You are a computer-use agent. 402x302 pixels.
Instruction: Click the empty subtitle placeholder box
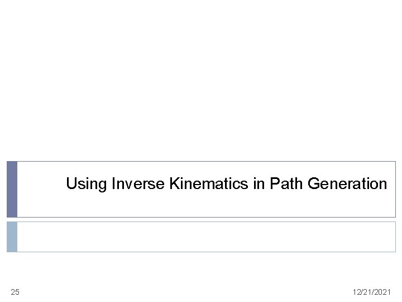click(207, 237)
